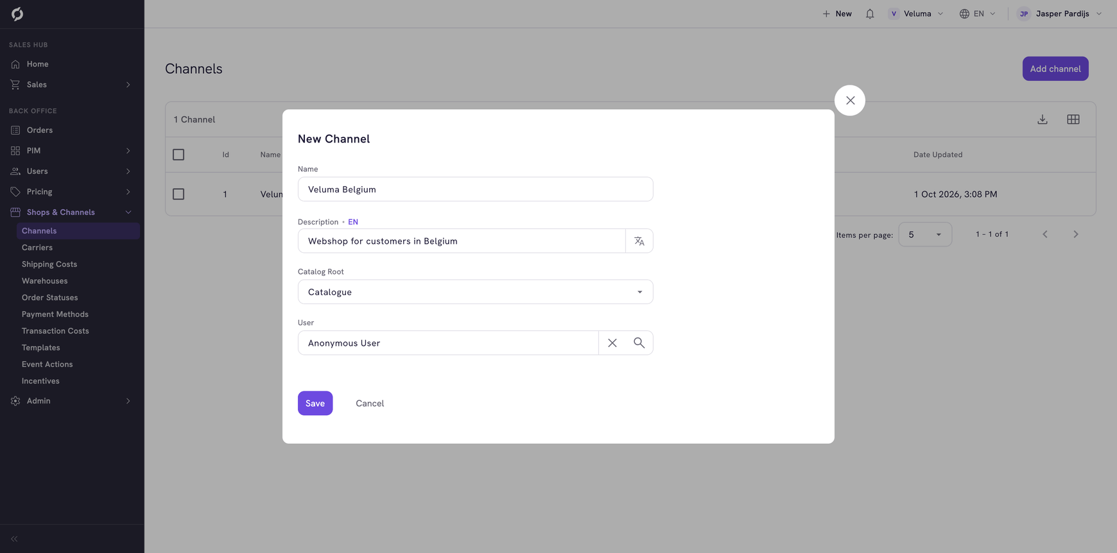Click the Admin gear icon

pos(15,401)
